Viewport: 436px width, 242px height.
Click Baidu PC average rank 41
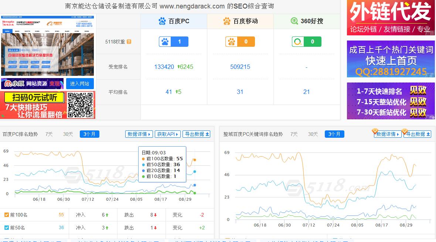coord(168,92)
